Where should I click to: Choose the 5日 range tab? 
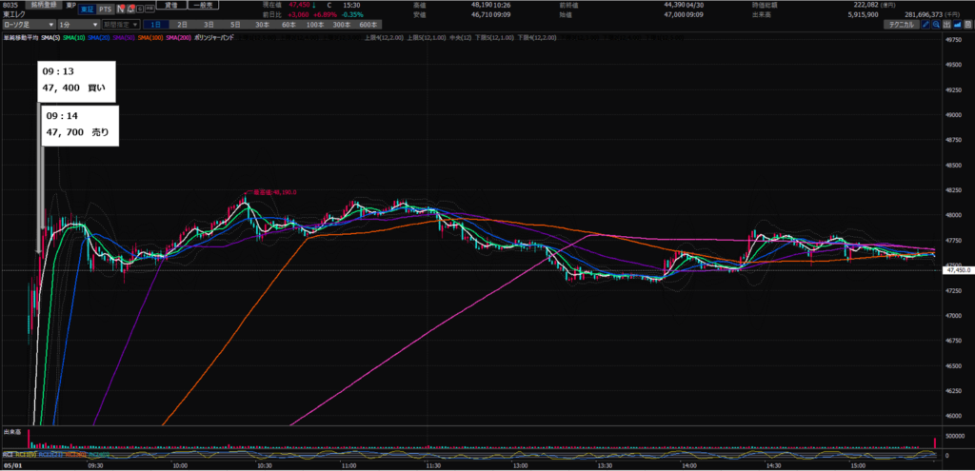[x=235, y=24]
